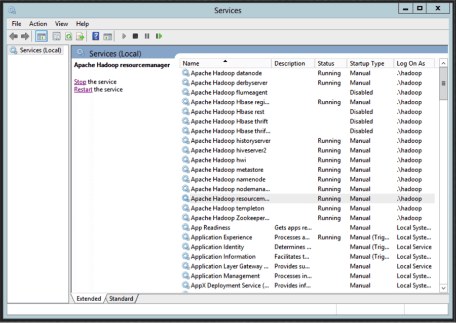Image resolution: width=456 pixels, height=323 pixels.
Task: Click gear icon of Apache Hadoop flumeagent
Action: (x=185, y=92)
